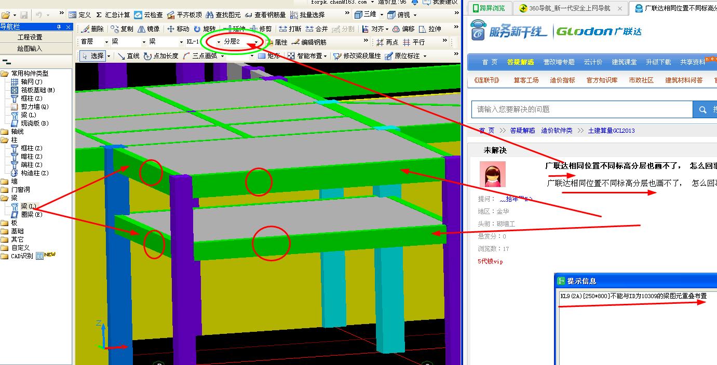Open 首页 menu on Glodon site
The height and width of the screenshot is (365, 717).
click(x=490, y=62)
